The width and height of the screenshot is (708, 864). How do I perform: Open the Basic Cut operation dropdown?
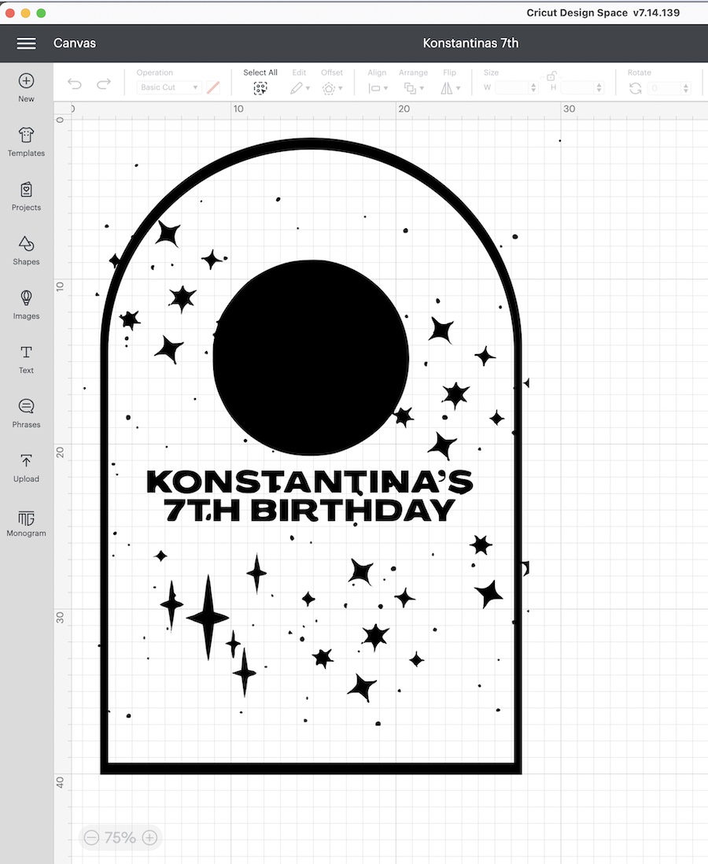point(168,87)
